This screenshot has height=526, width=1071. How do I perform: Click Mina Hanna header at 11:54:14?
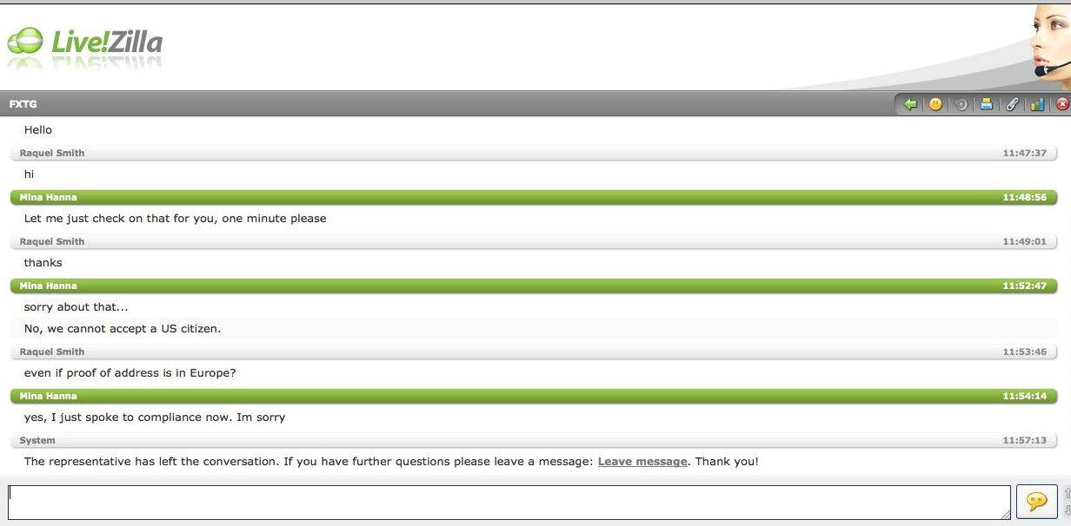tap(534, 396)
